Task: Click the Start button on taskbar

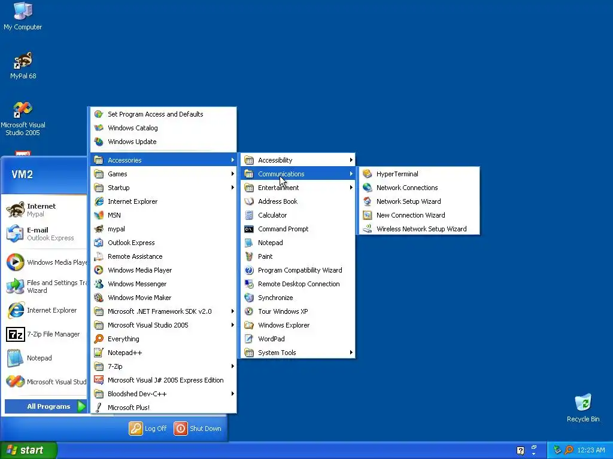Action: [28, 450]
